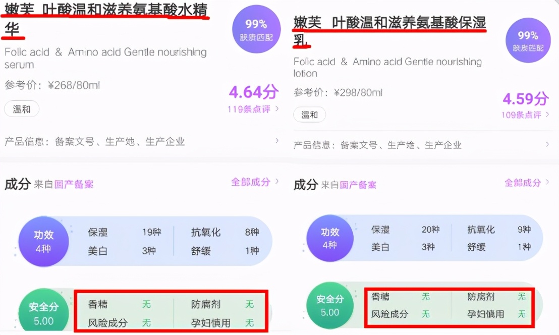Click the purple 4.64分 rating score
559x335 pixels.
(x=254, y=93)
